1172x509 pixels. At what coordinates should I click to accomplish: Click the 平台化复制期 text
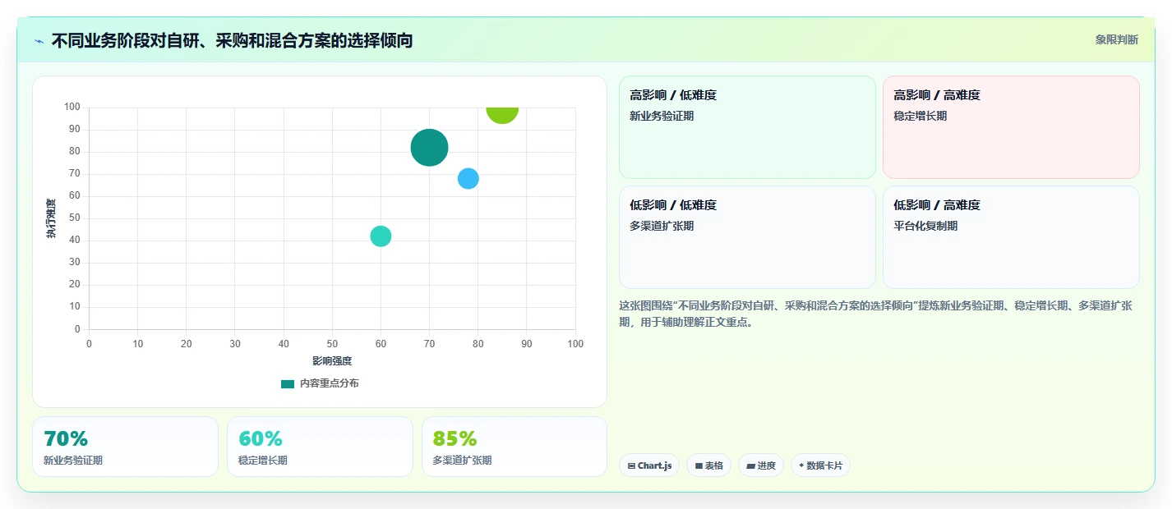click(x=925, y=226)
